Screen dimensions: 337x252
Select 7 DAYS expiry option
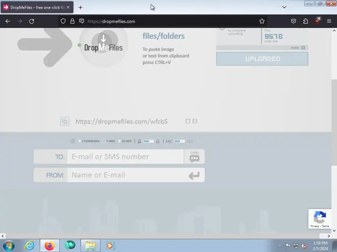click(x=109, y=141)
